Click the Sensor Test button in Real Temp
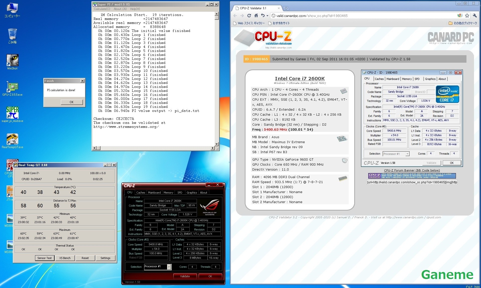Screen dimensions: 481x288 45,258
